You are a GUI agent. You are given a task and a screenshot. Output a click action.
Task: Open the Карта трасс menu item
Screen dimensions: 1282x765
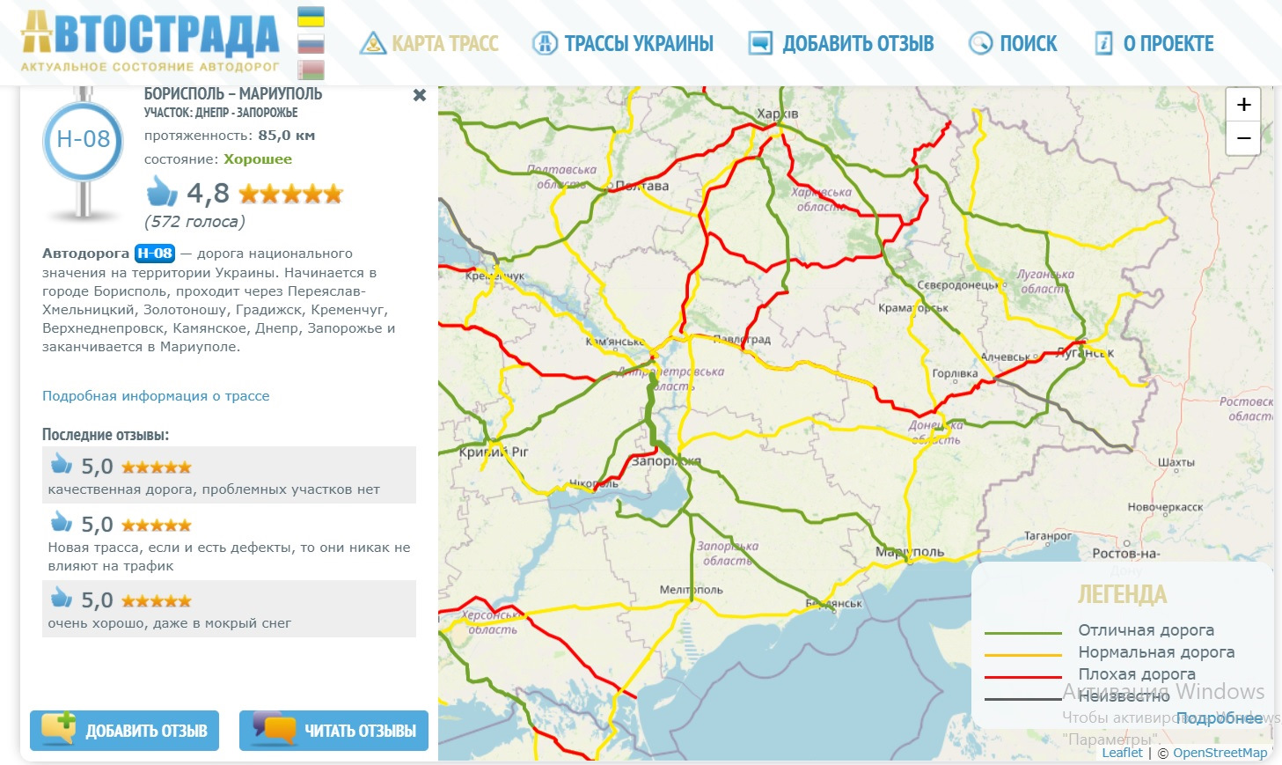point(429,43)
